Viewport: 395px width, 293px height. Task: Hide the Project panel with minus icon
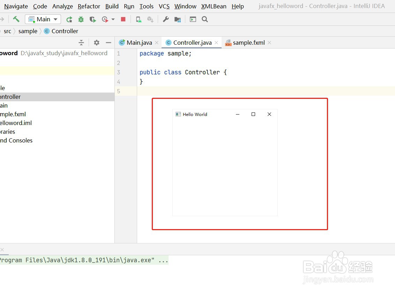[x=108, y=42]
